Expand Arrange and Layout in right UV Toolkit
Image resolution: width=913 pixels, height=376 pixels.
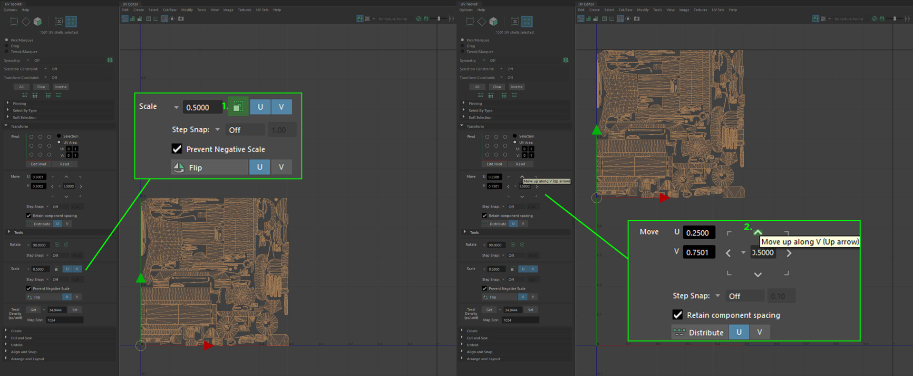[483, 359]
